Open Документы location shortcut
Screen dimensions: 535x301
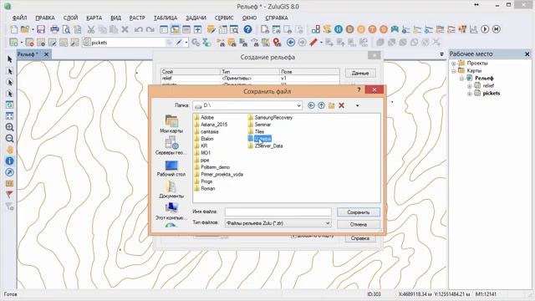click(x=171, y=190)
